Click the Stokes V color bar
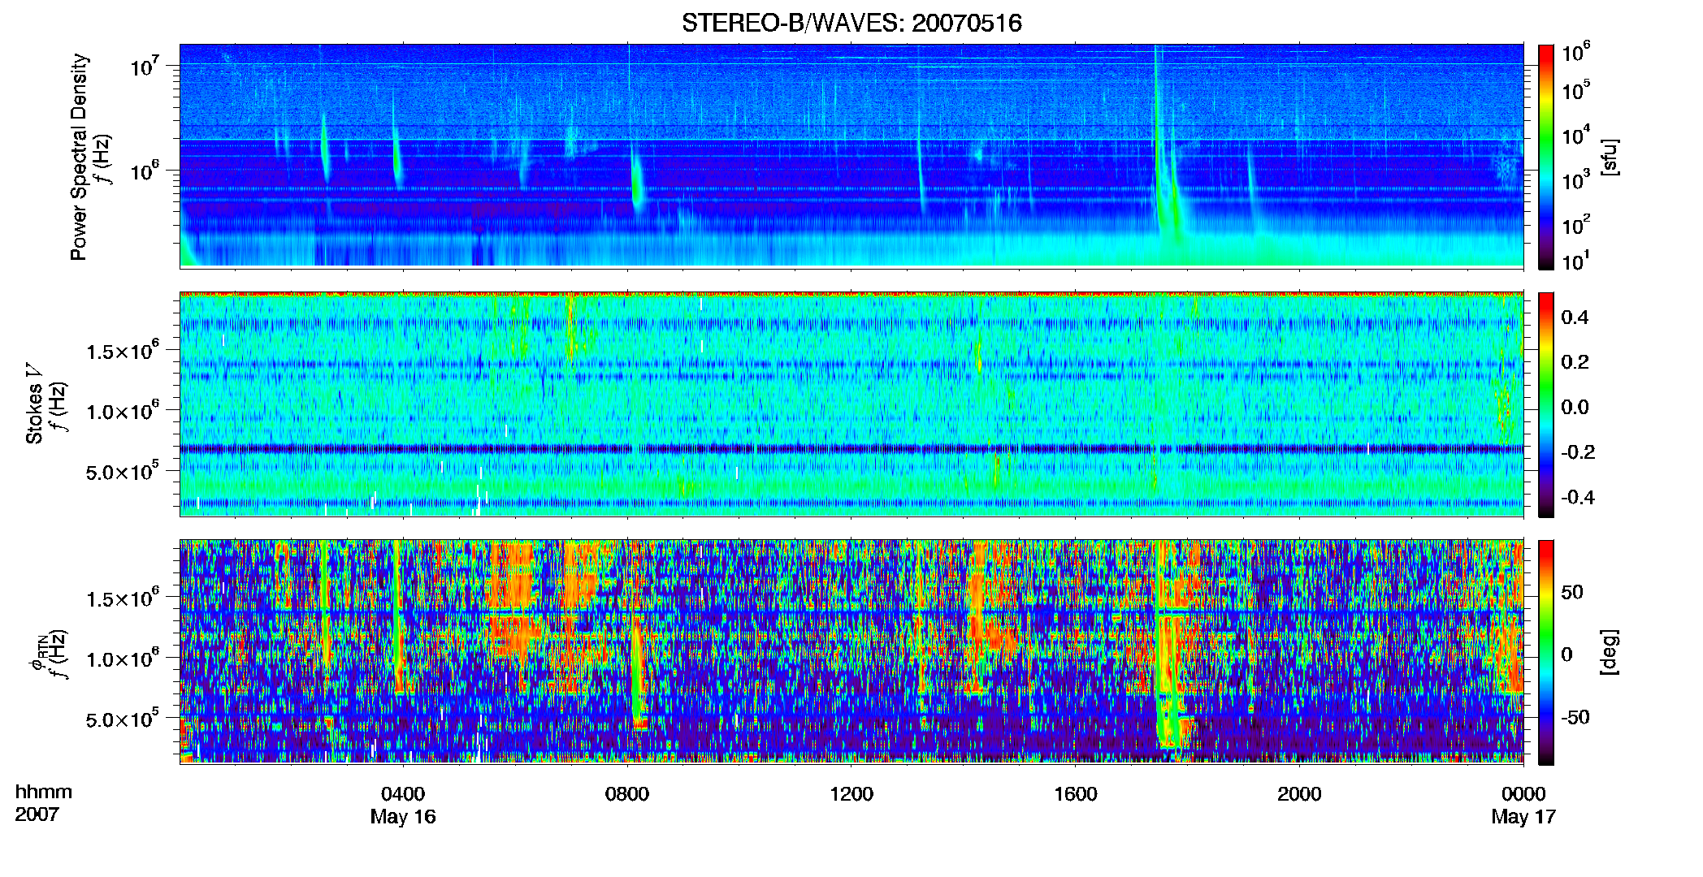This screenshot has width=1703, height=877. [1546, 404]
